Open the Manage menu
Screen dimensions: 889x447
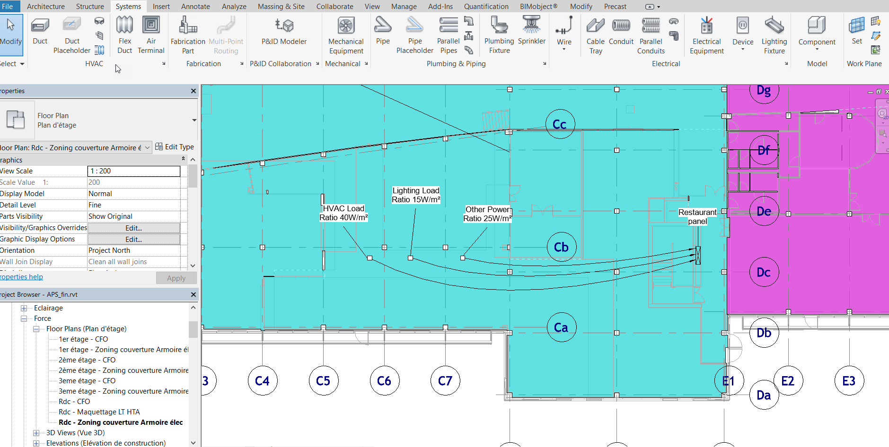(404, 6)
